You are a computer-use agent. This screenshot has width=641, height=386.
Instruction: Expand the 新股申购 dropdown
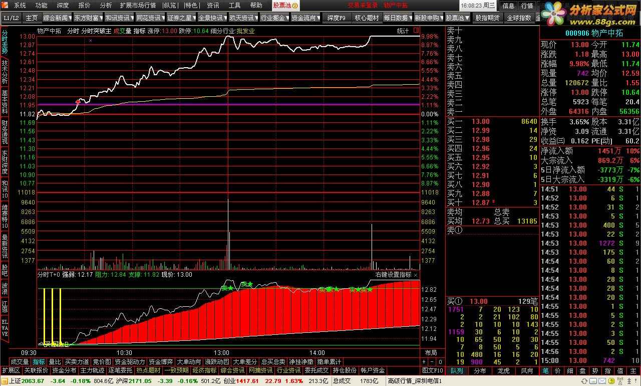[441, 18]
